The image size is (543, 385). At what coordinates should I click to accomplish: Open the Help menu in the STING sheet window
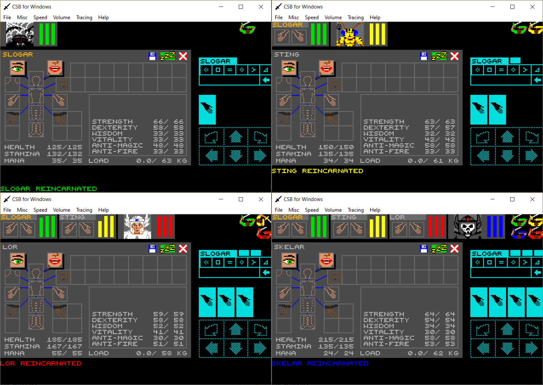[x=375, y=17]
